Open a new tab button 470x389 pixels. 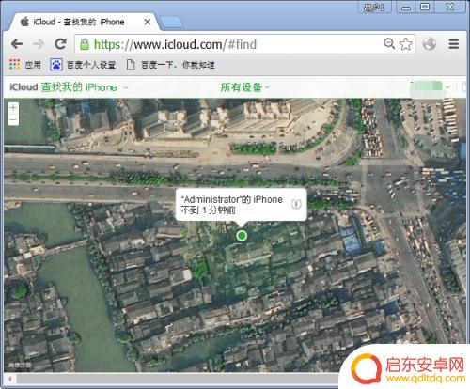pos(171,23)
